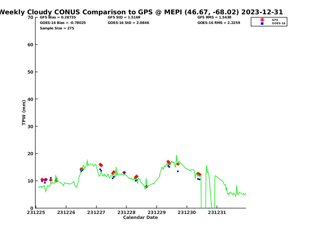Click the 40 y-axis tick label
313x234 pixels.
(x=31, y=99)
